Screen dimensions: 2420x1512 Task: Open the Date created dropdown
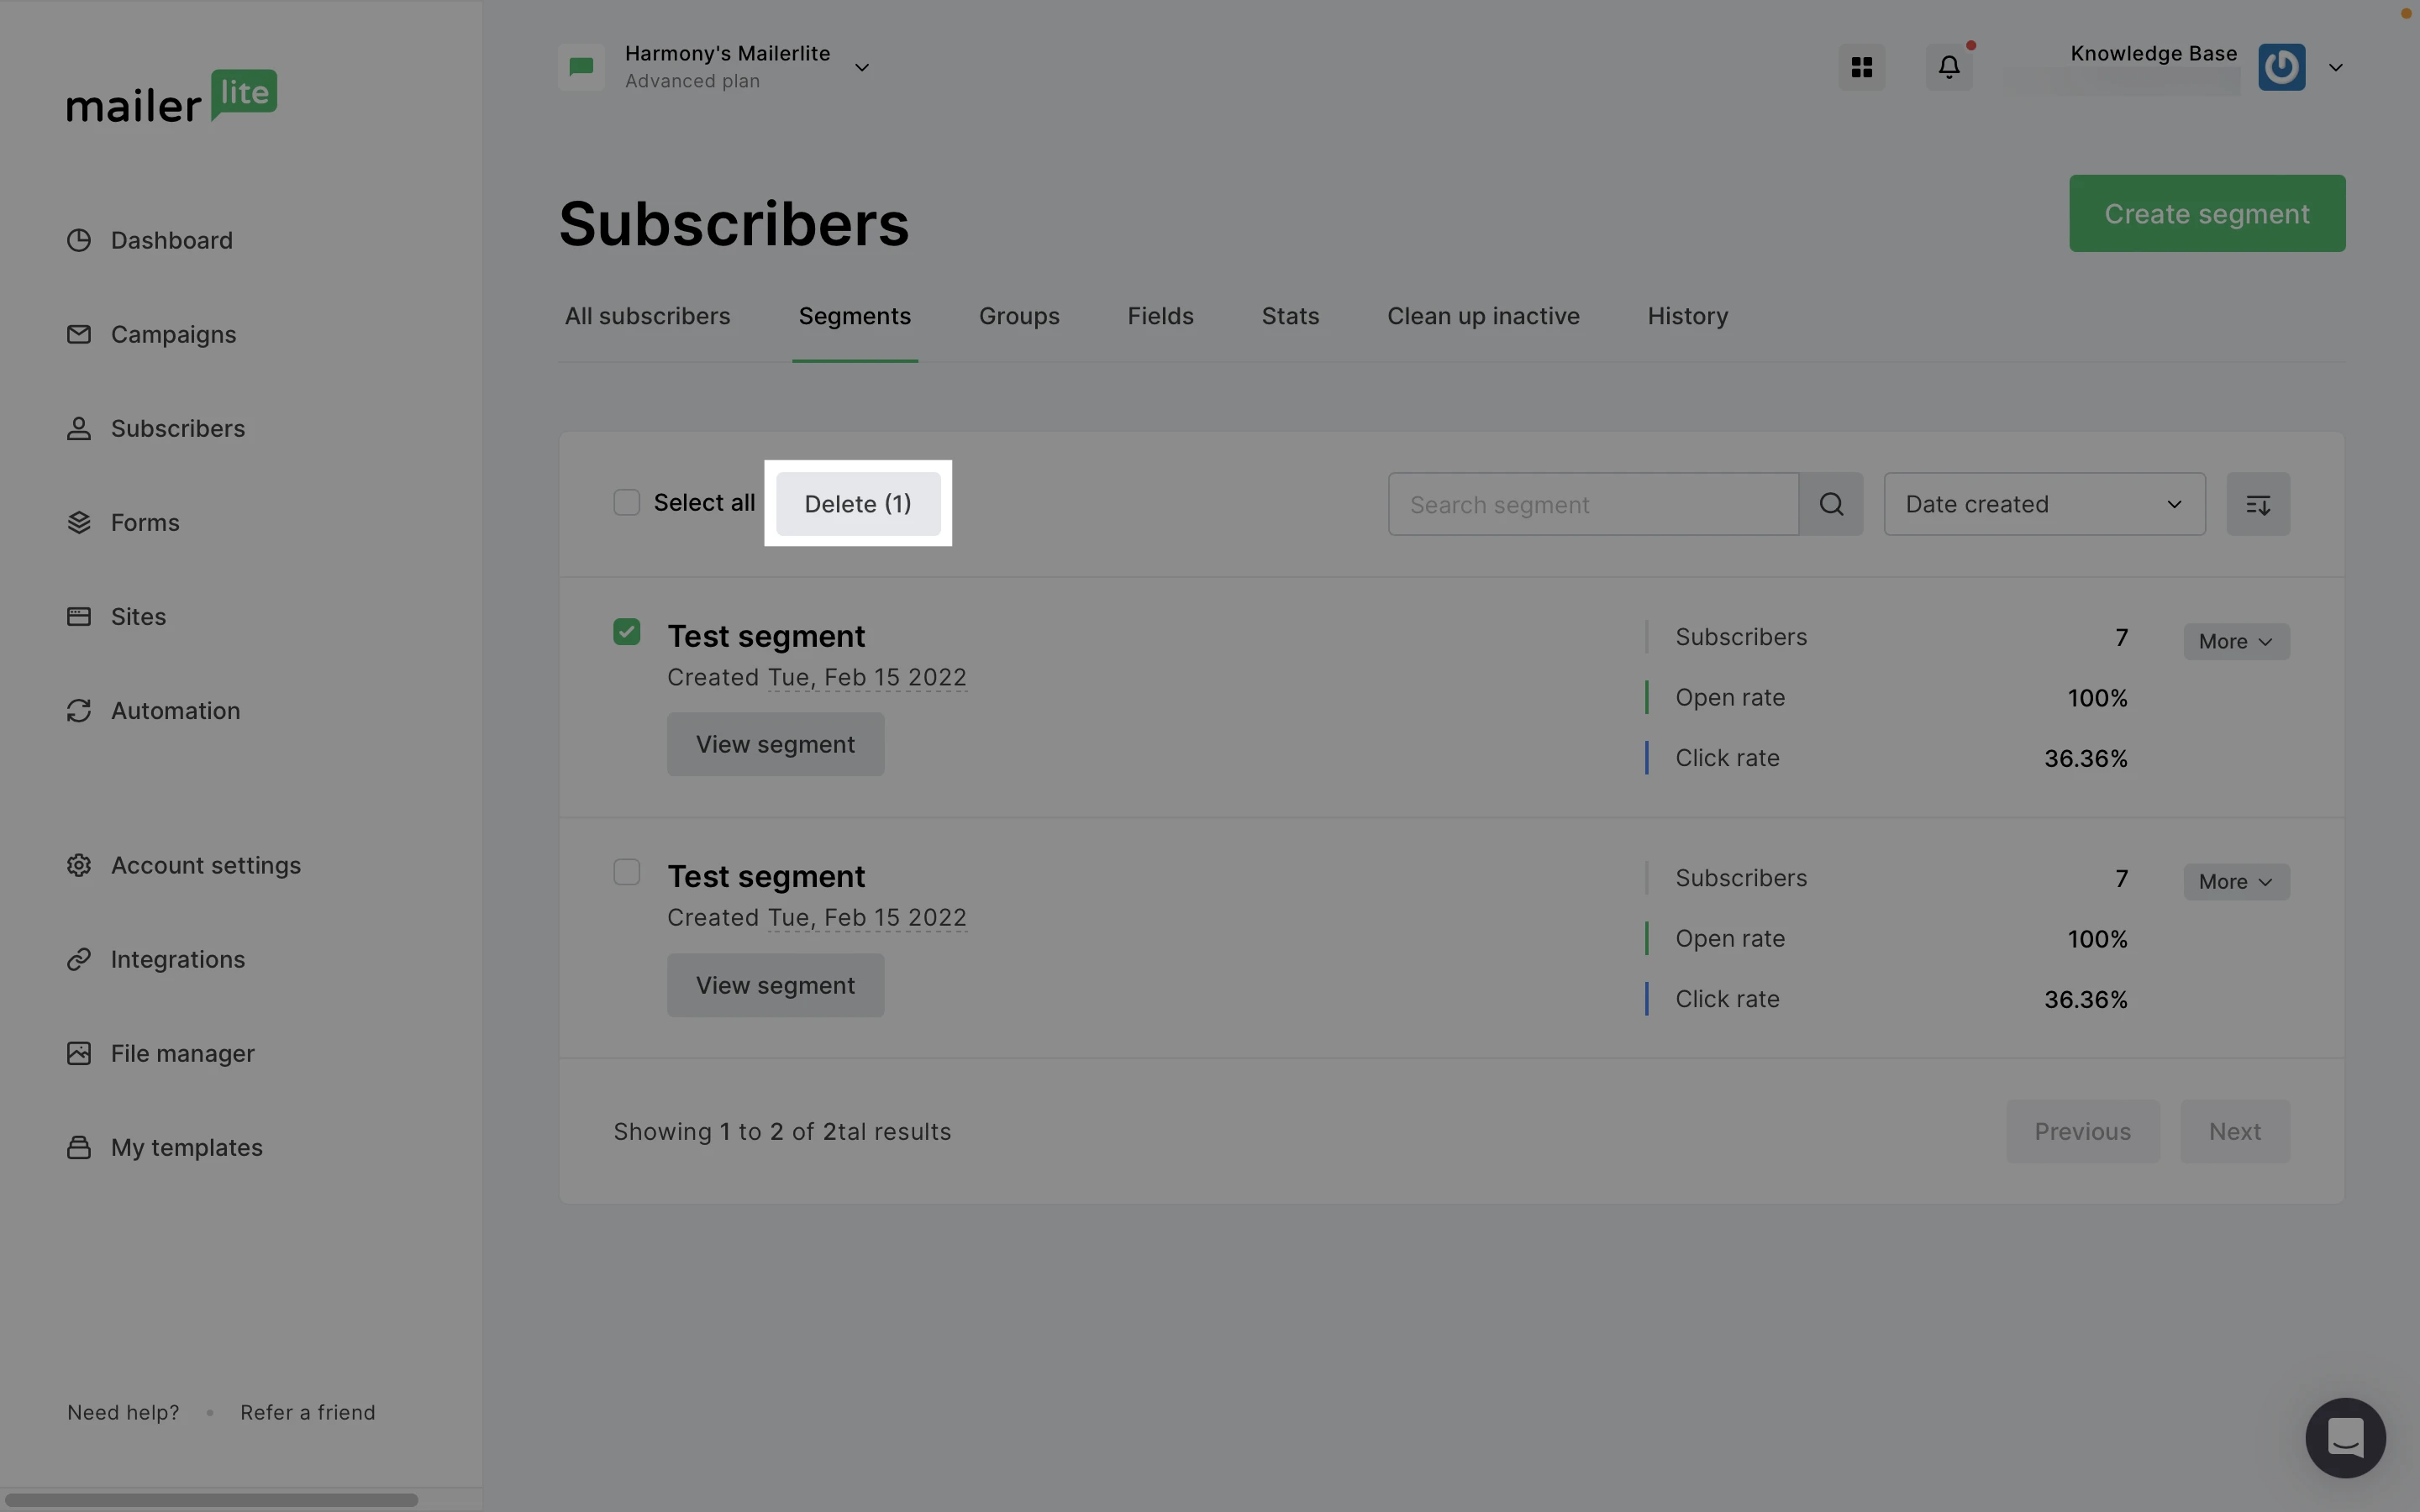click(x=2044, y=504)
